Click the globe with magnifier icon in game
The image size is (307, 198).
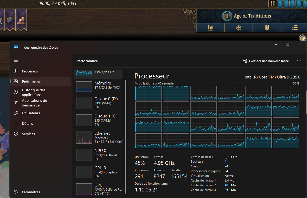click(239, 27)
